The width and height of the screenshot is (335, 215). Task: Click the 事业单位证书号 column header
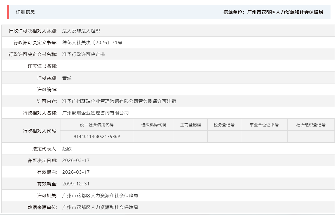pos(264,125)
